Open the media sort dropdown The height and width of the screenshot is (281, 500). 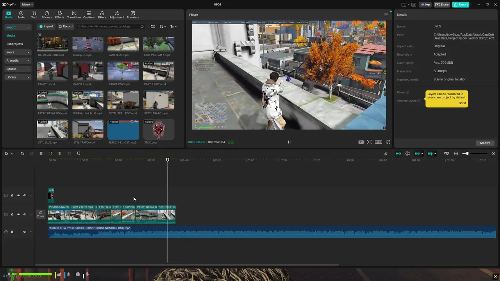point(162,27)
